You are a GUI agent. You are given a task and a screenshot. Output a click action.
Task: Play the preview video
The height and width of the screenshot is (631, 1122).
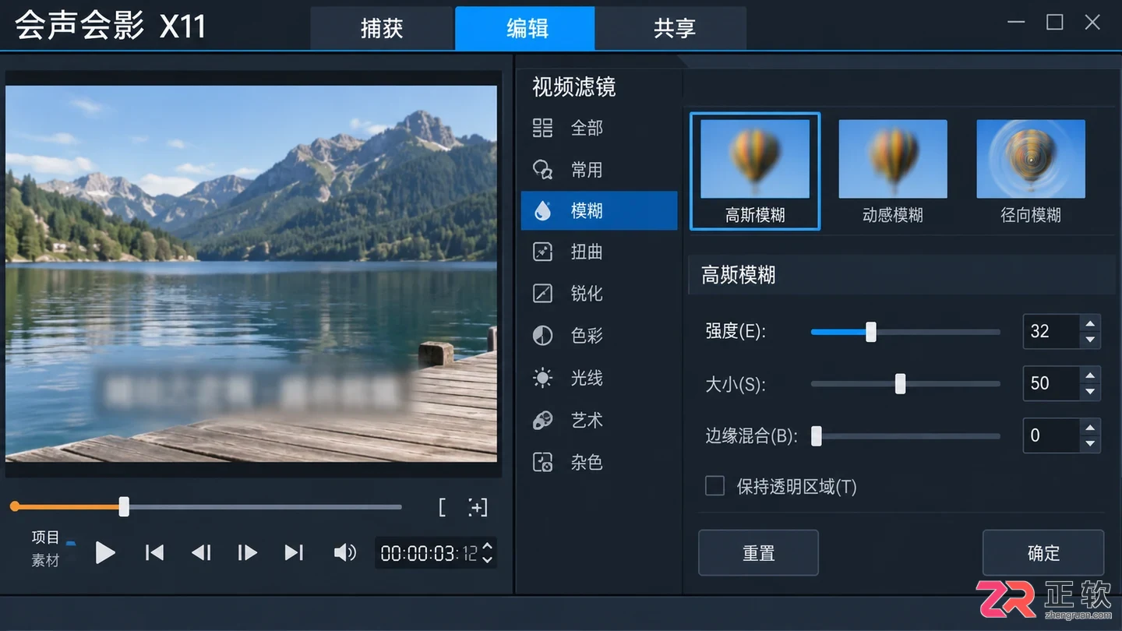(x=105, y=553)
